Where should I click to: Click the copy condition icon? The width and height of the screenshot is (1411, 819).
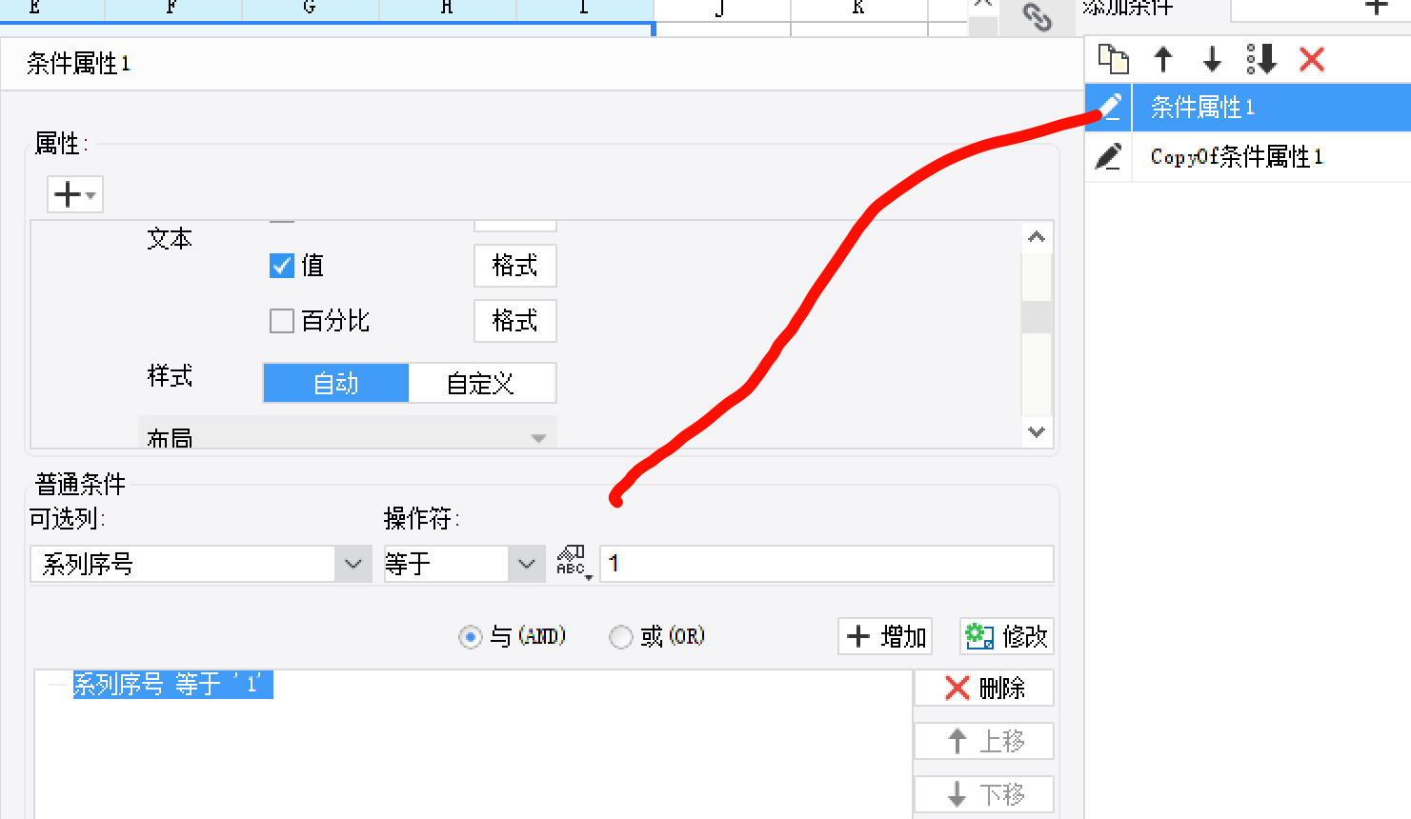pyautogui.click(x=1113, y=59)
